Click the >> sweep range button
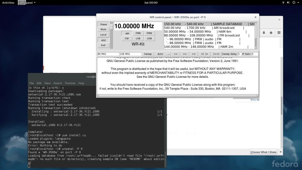This screenshot has width=302, height=170. pos(193,54)
